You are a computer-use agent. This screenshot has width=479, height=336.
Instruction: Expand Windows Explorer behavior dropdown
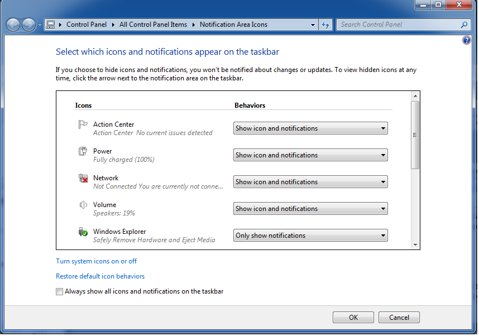click(310, 236)
